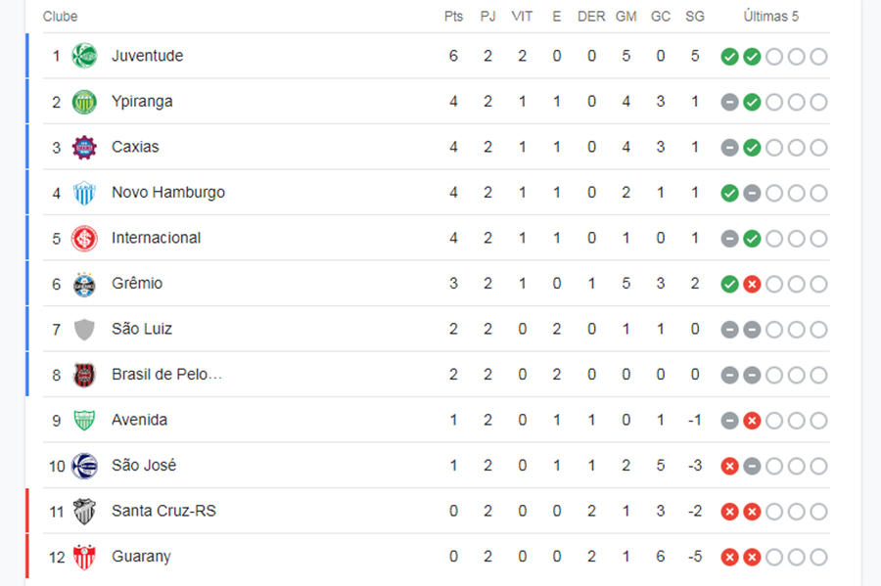Screen dimensions: 881x586
Task: Click the Brasil de Pelotas team name
Action: (x=166, y=375)
